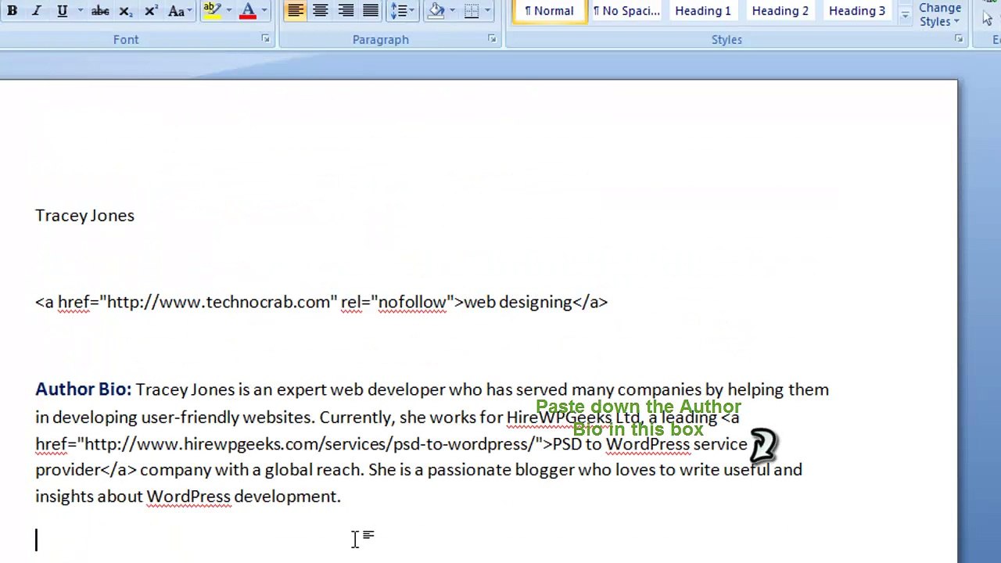Viewport: 1001px width, 563px height.
Task: Apply Strikethrough formatting
Action: pos(100,11)
